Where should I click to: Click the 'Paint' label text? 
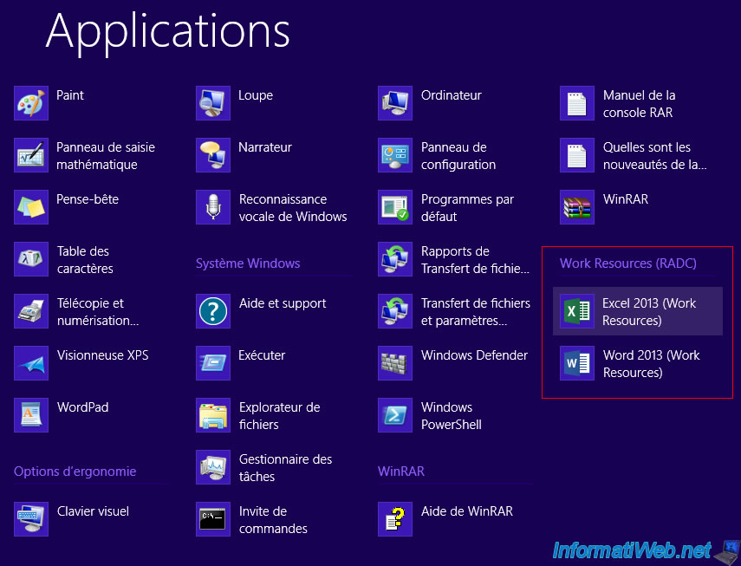70,95
